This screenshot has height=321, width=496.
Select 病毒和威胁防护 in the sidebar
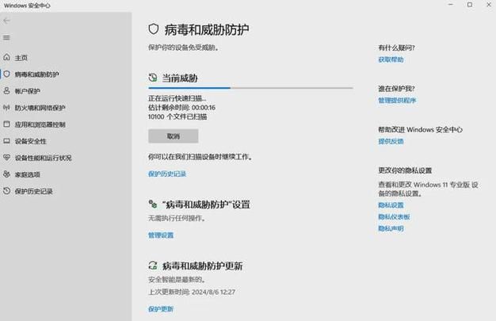click(36, 75)
